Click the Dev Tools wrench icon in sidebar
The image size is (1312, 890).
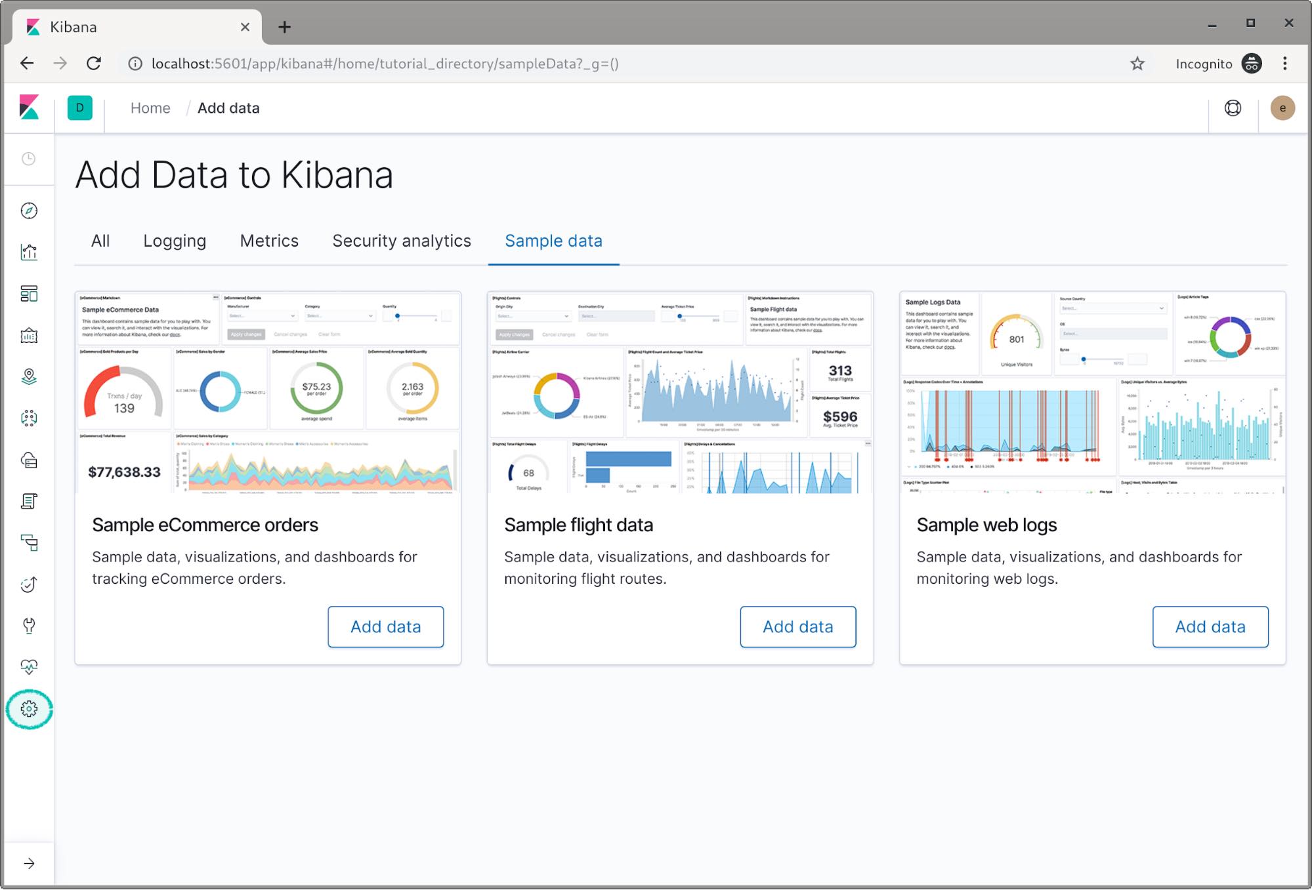(29, 626)
